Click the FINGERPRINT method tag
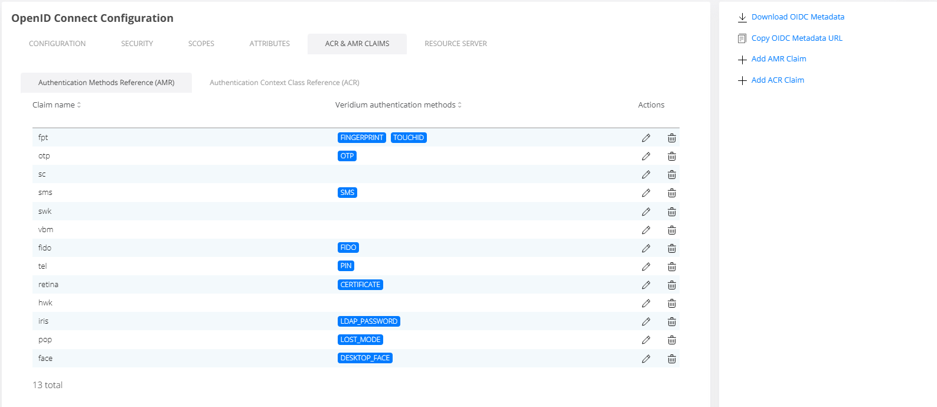 (361, 138)
